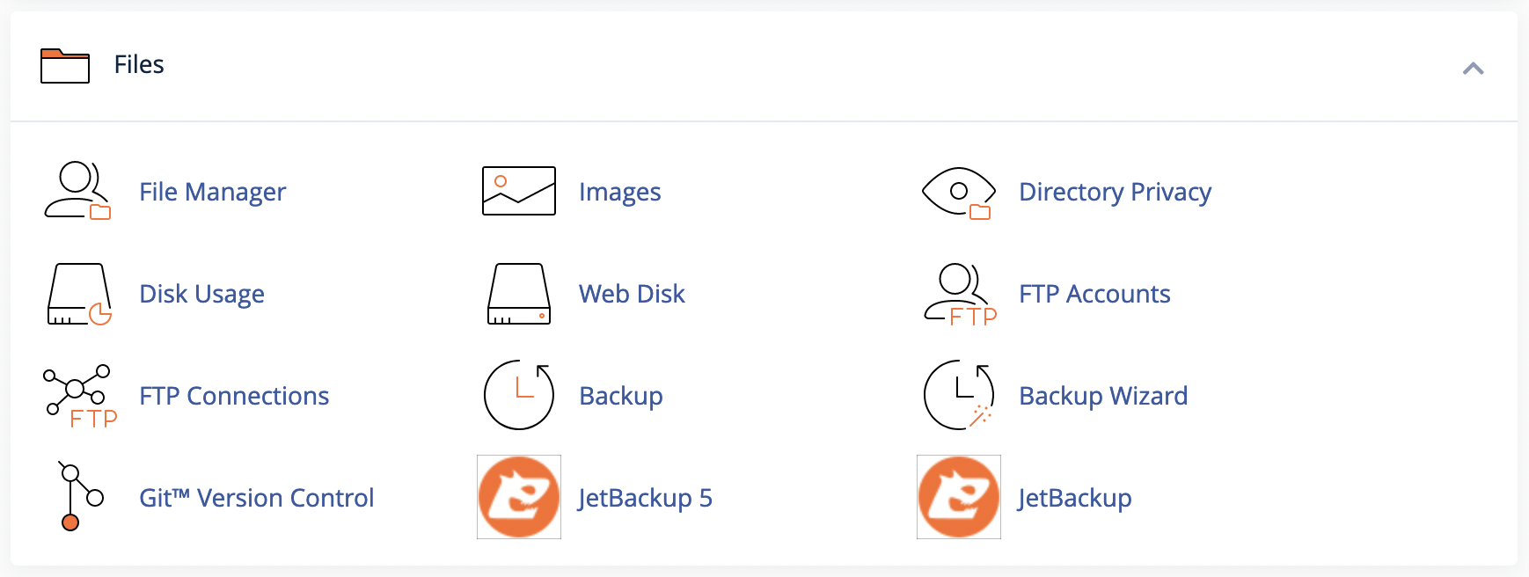1529x577 pixels.
Task: Click the Files section title text
Action: pos(139,64)
